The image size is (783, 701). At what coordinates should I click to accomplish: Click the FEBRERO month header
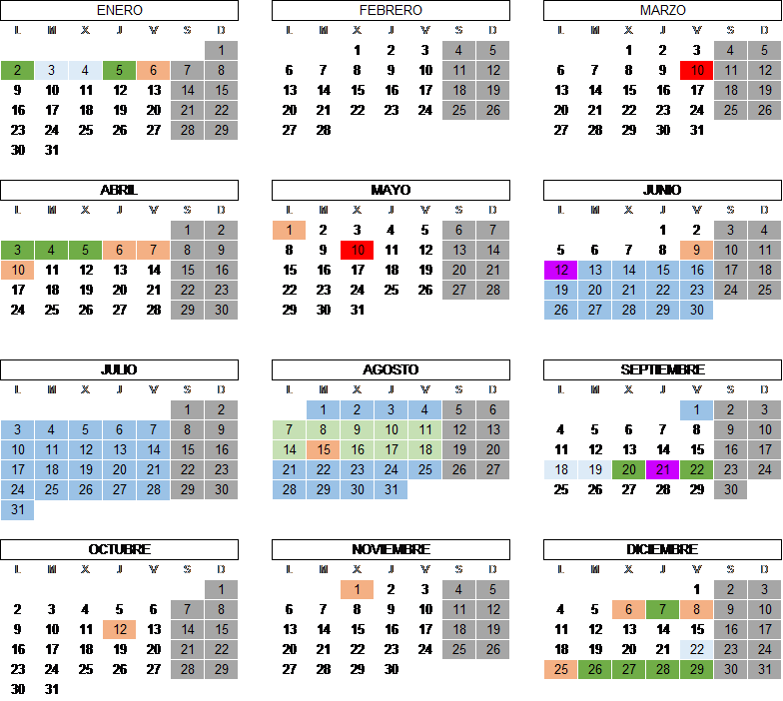(x=391, y=10)
